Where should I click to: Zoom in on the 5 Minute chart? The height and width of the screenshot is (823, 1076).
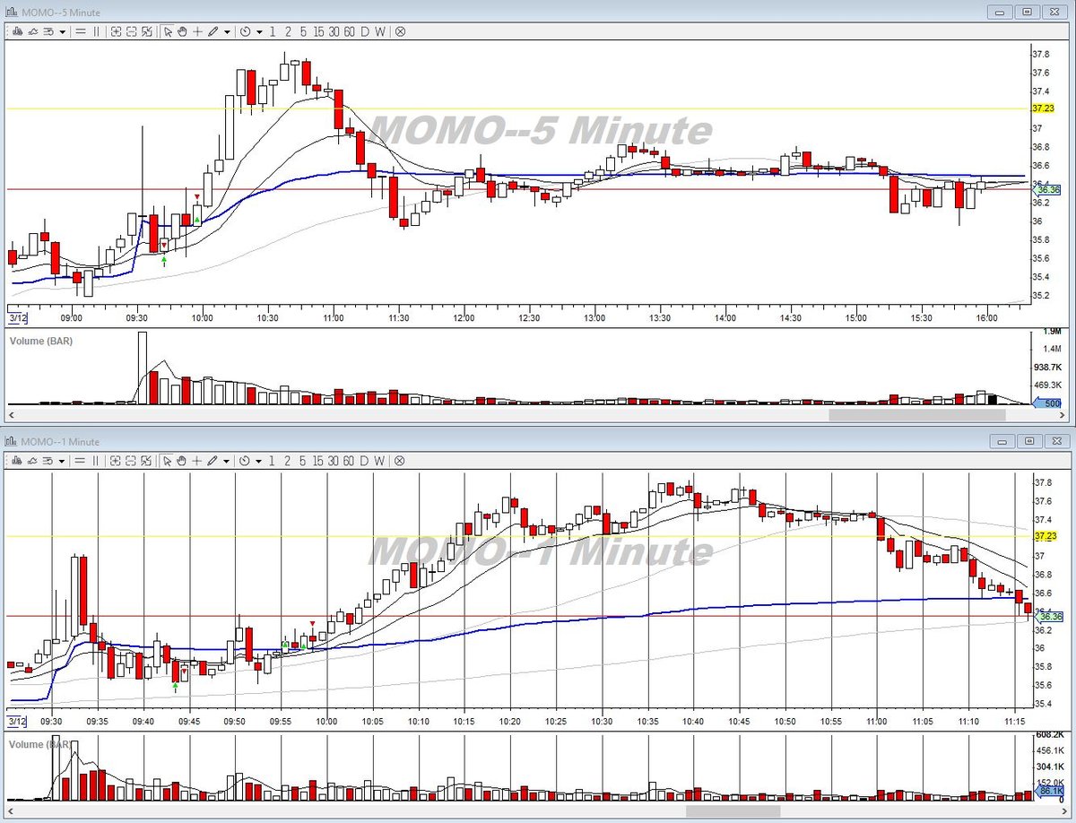coord(117,31)
